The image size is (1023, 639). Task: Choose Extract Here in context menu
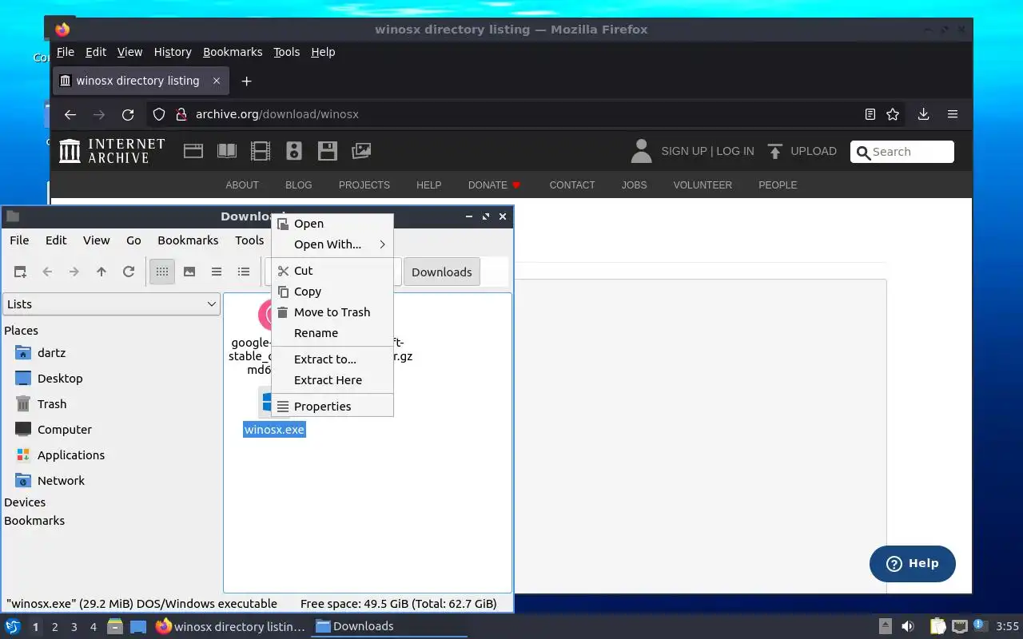point(332,380)
